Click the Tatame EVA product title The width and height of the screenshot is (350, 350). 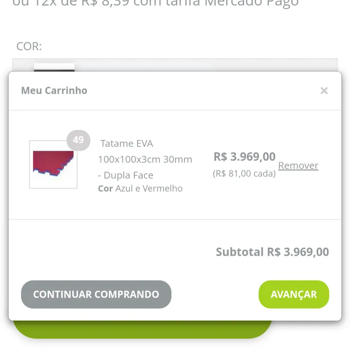[x=126, y=143]
